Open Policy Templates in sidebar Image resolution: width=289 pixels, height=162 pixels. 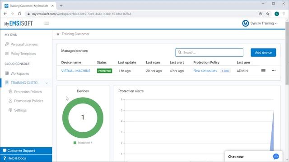(23, 54)
